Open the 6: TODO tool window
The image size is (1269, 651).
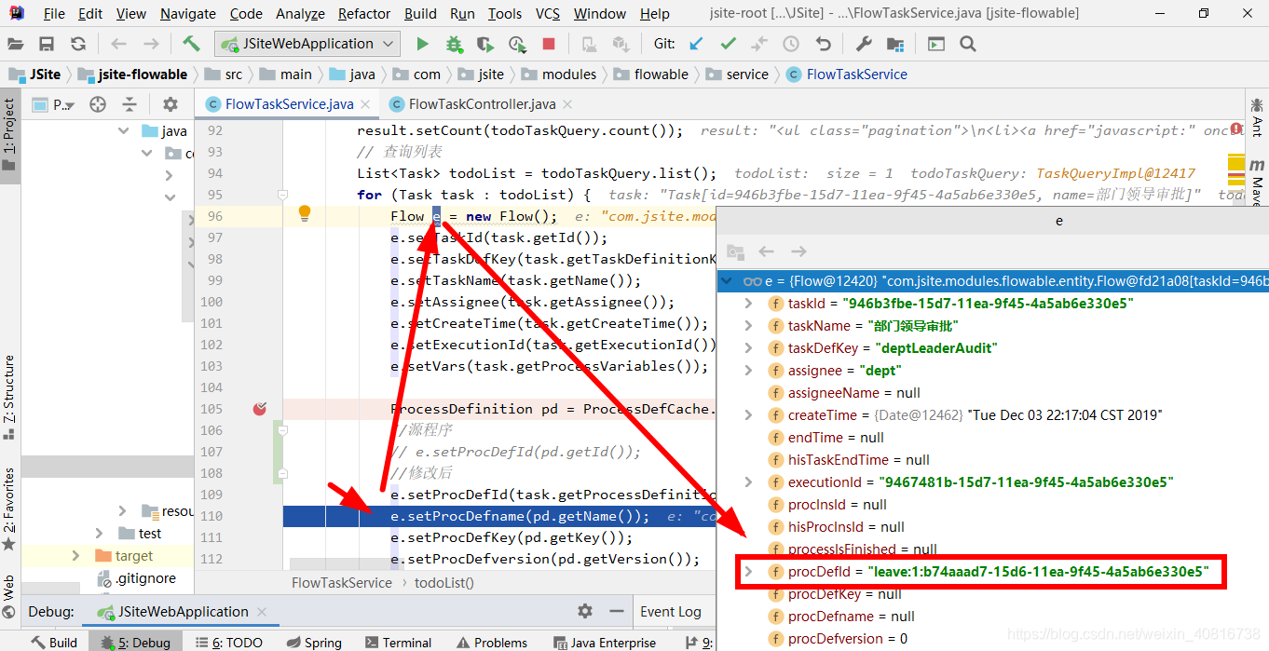[229, 643]
